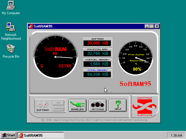Toggle the ENABLED plug button

[78, 105]
